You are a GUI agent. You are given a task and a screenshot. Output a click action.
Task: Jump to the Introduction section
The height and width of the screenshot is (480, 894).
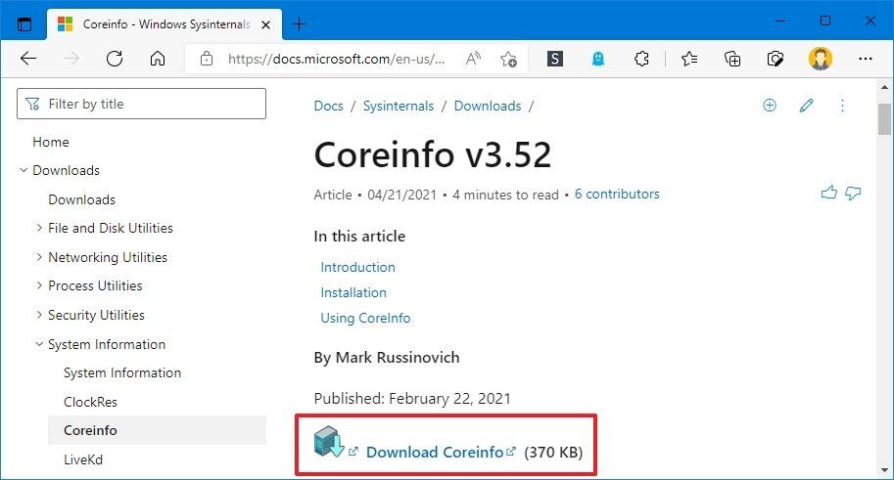357,267
